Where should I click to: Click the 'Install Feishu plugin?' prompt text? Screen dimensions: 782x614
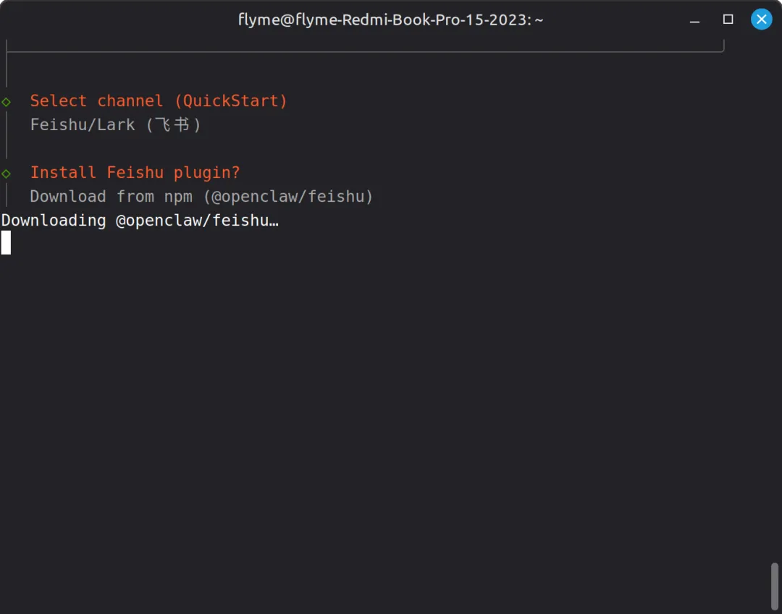click(135, 172)
